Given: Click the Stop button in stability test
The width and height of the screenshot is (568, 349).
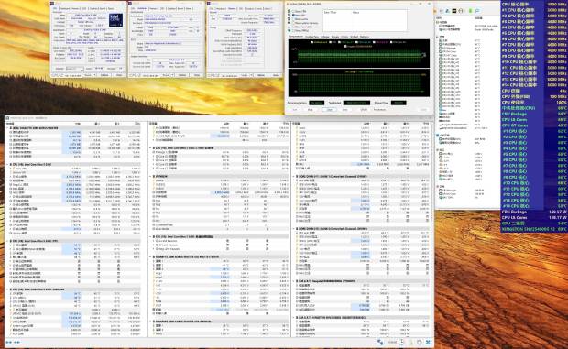Looking at the screenshot, I should tap(311, 109).
